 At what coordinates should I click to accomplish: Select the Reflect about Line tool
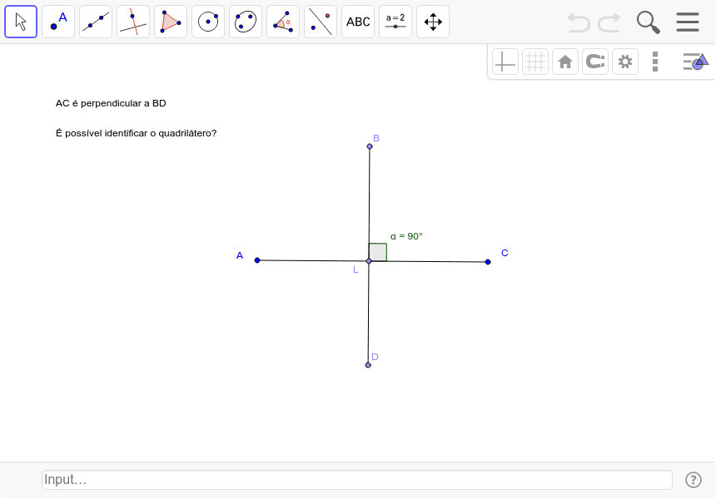tap(320, 22)
